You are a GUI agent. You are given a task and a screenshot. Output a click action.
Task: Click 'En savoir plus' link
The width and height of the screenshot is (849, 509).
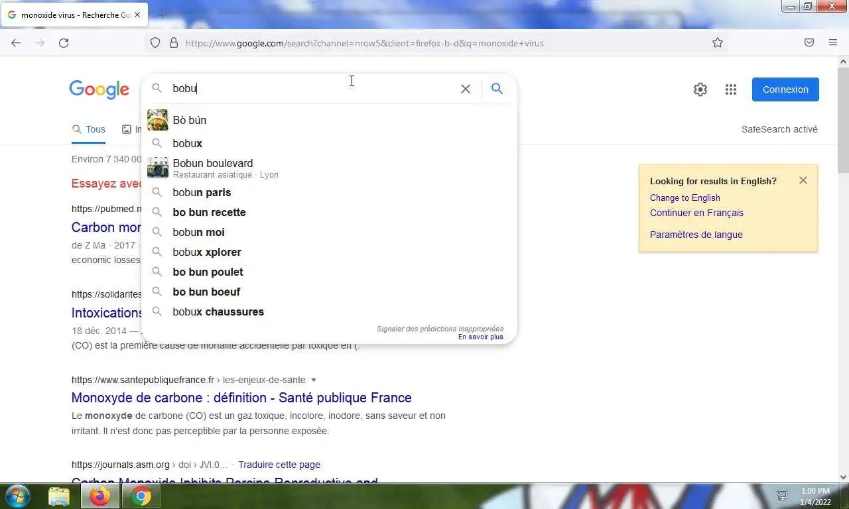click(481, 337)
